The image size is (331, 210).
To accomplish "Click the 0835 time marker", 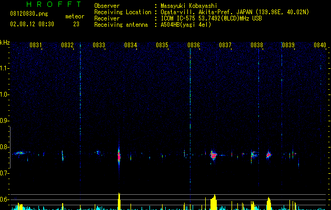I will click(162, 45).
